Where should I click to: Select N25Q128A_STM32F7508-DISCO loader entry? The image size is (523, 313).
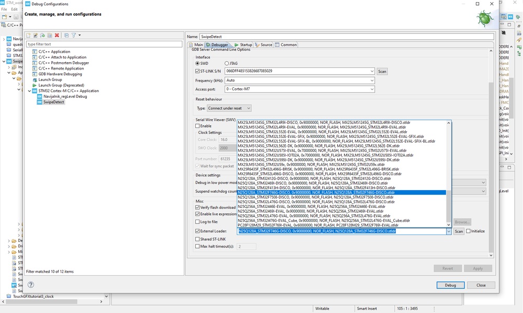pyautogui.click(x=341, y=197)
